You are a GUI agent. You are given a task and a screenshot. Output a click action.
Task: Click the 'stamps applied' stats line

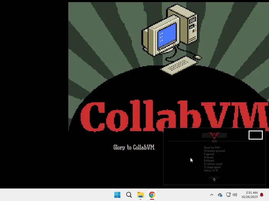(212, 167)
